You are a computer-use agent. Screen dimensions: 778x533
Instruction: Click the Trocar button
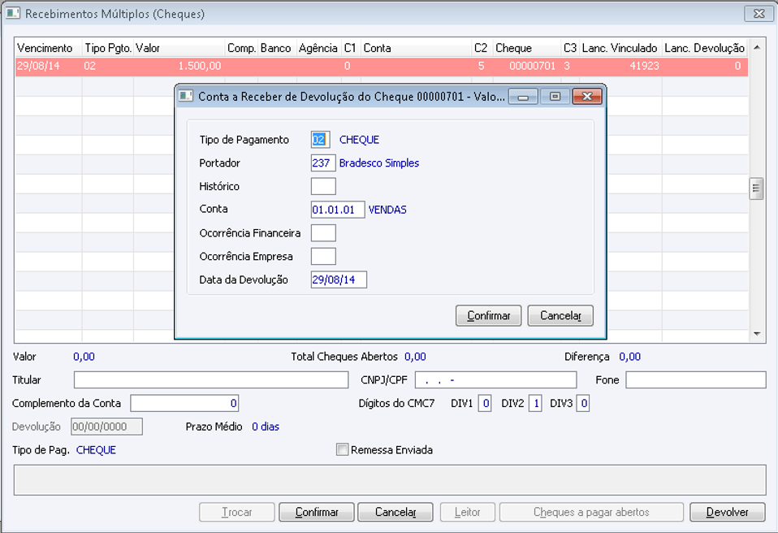click(x=236, y=512)
